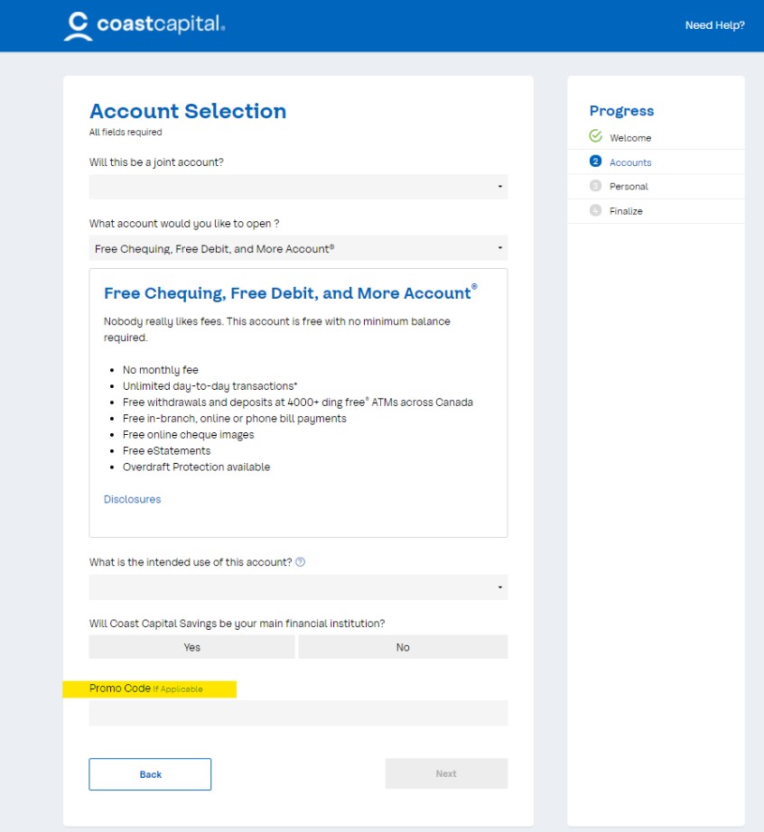Click 'Free online cheque images' text
Screen dimensions: 764x832
click(x=189, y=435)
